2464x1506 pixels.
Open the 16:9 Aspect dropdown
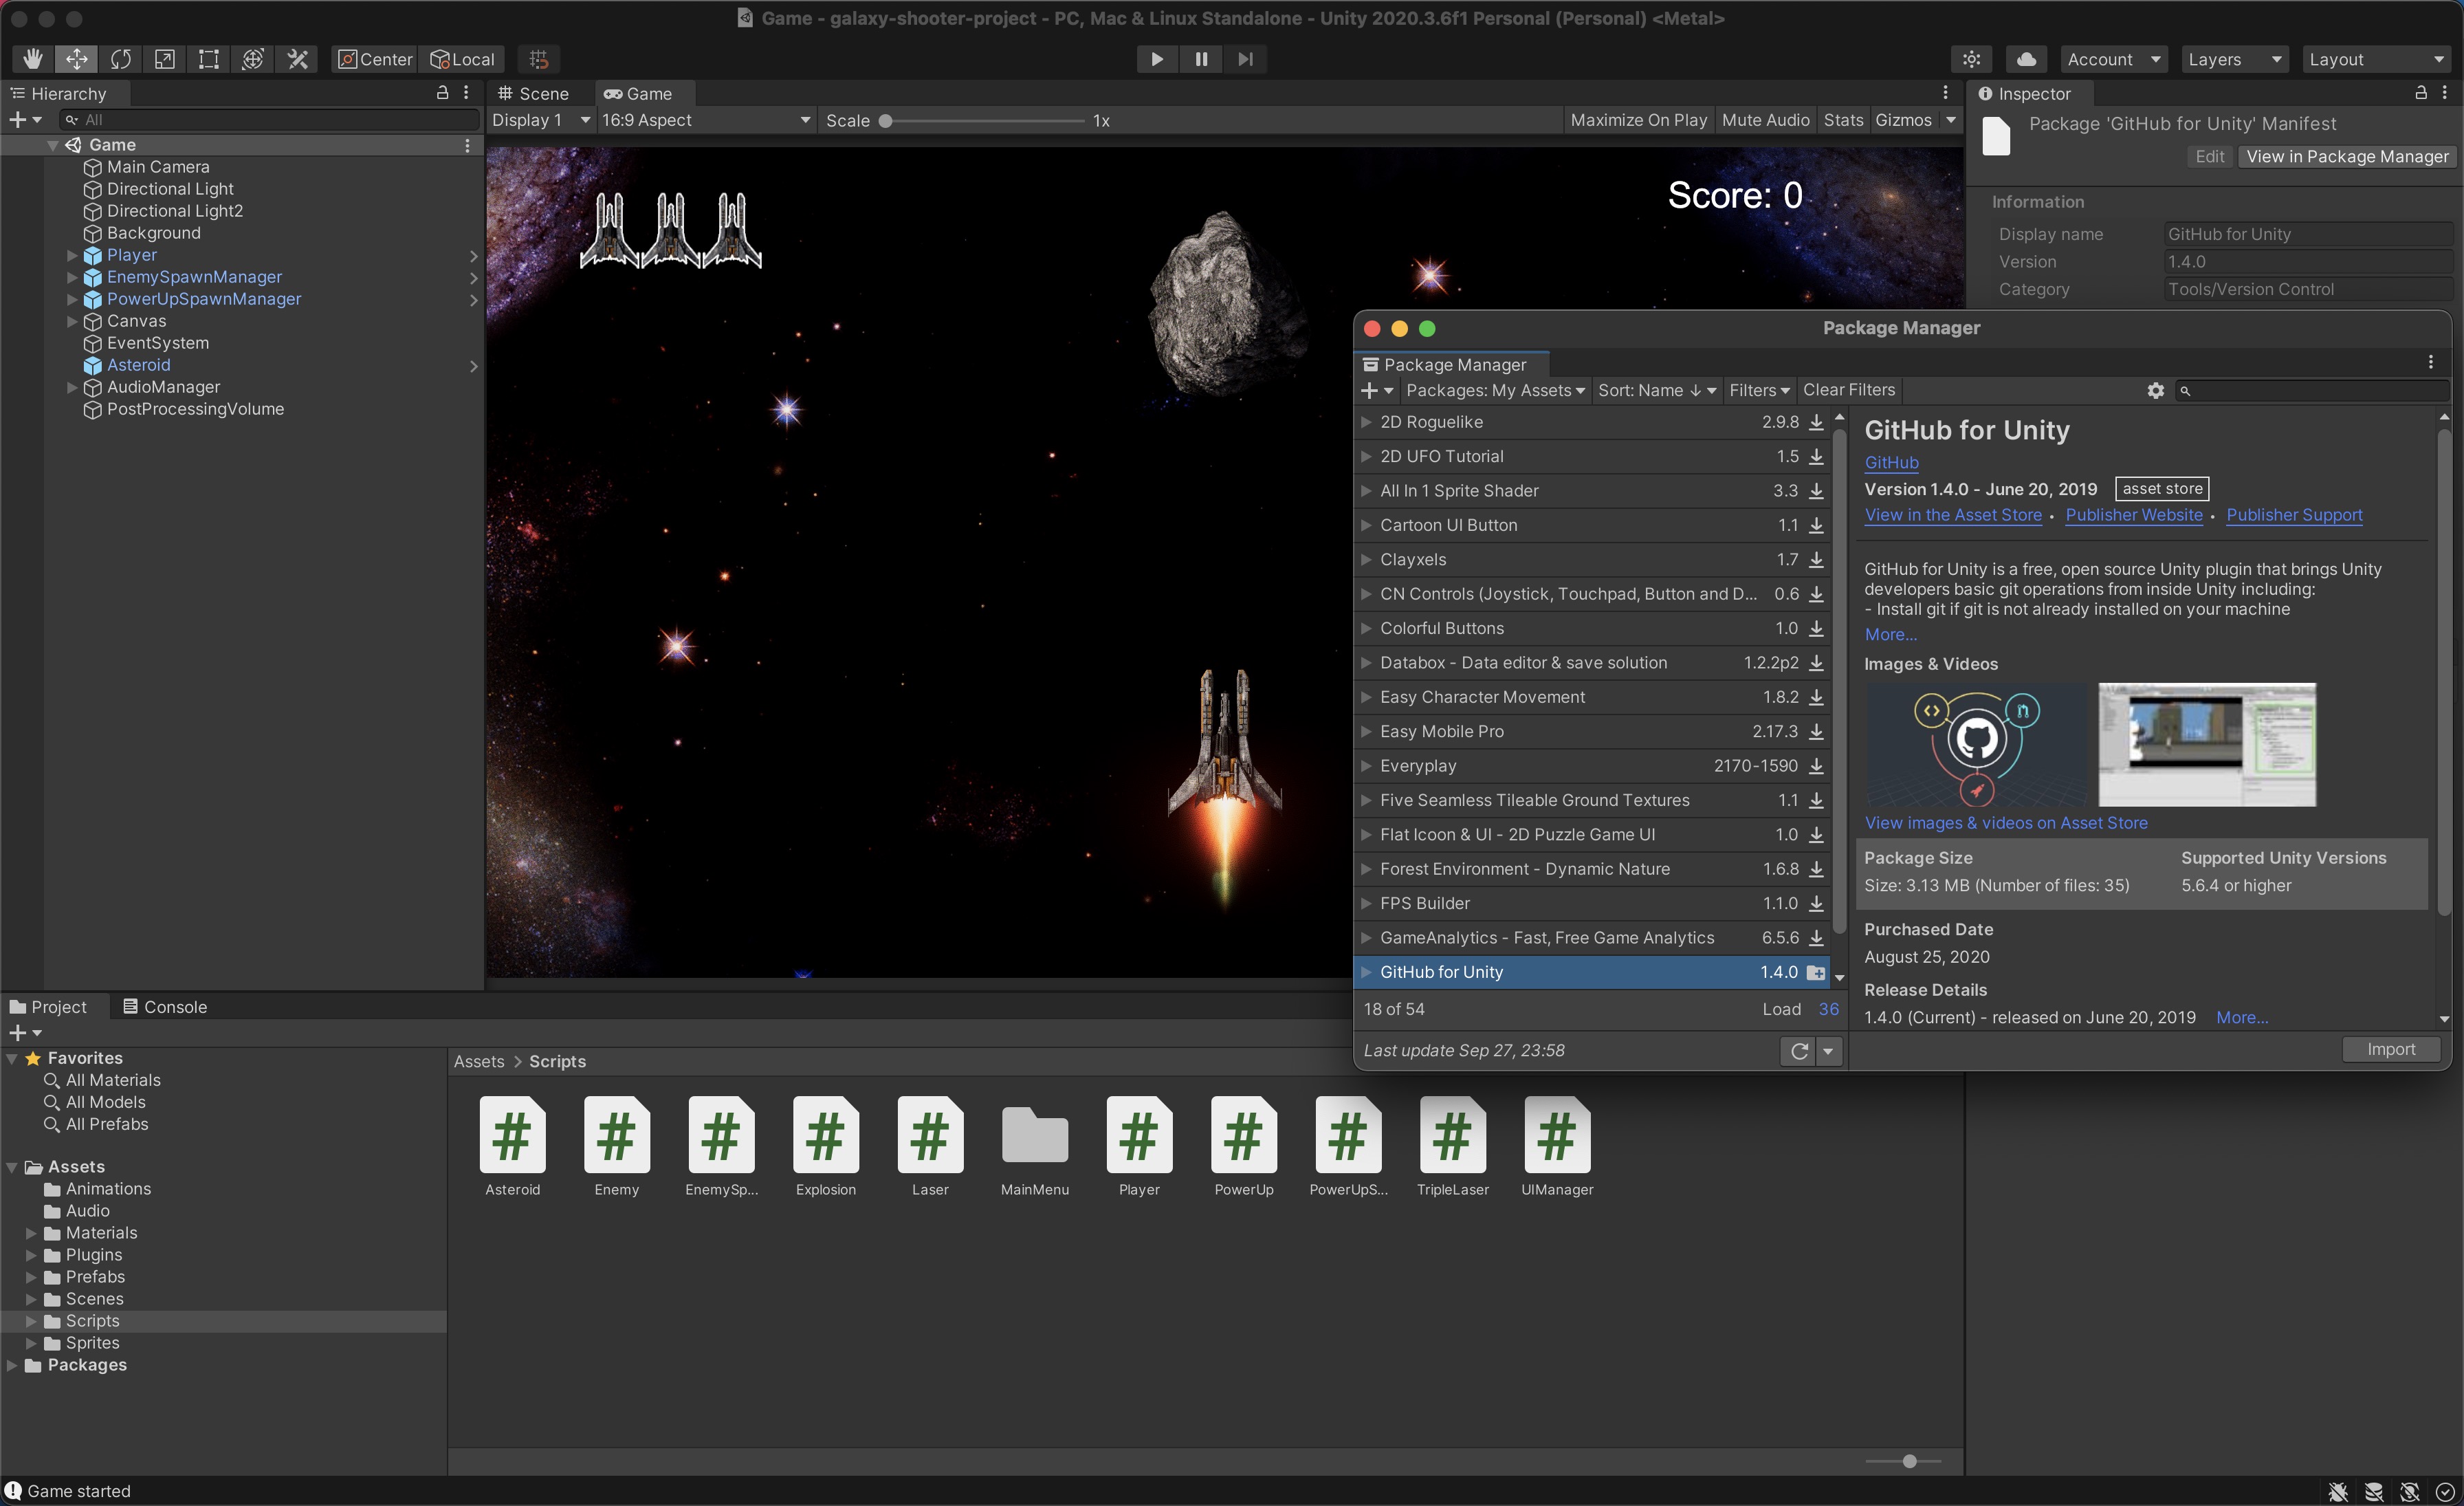point(705,120)
